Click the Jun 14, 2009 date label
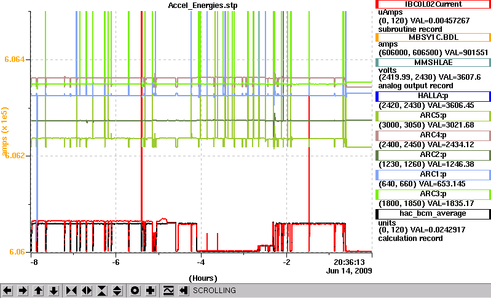This screenshot has width=491, height=298. (349, 270)
